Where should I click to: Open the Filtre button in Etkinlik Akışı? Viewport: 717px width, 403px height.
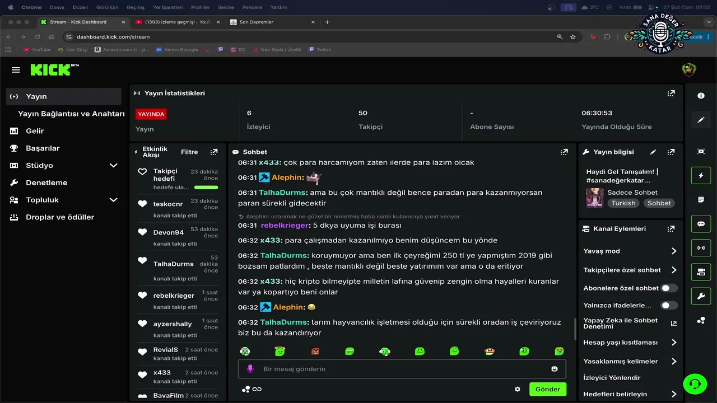pos(189,152)
